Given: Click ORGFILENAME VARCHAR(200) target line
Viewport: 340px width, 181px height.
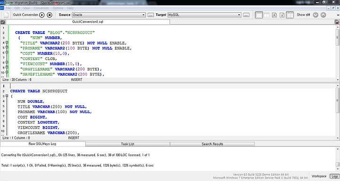Looking at the screenshot, I should point(49,133).
